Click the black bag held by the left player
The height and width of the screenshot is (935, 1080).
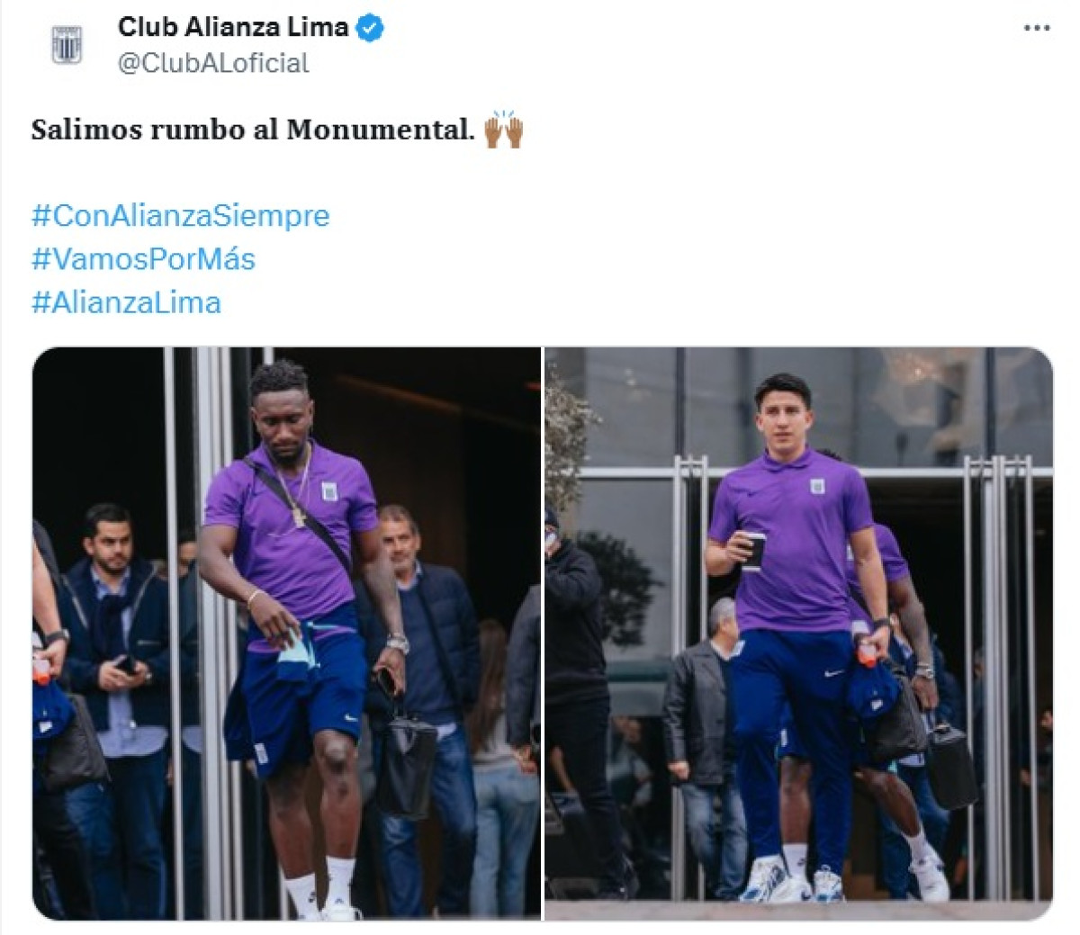406,763
